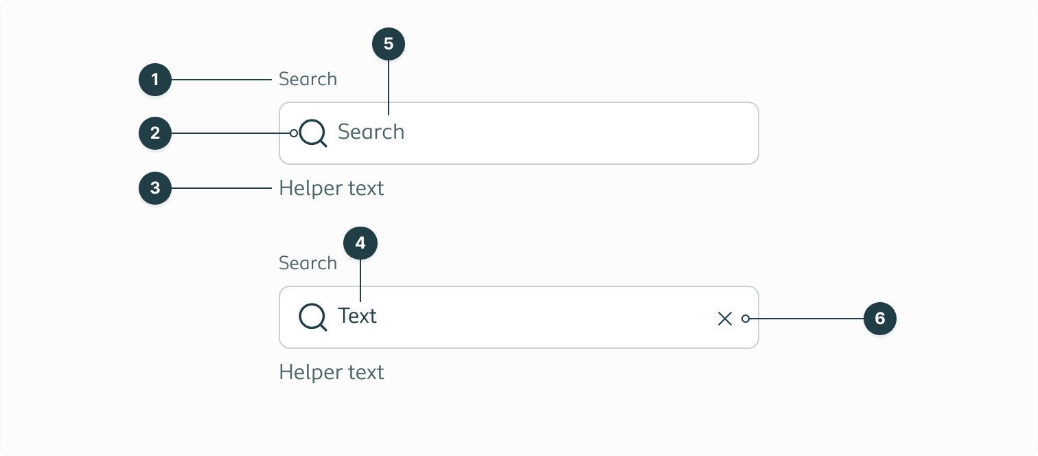Select the numbered badge labeled 5

(389, 43)
